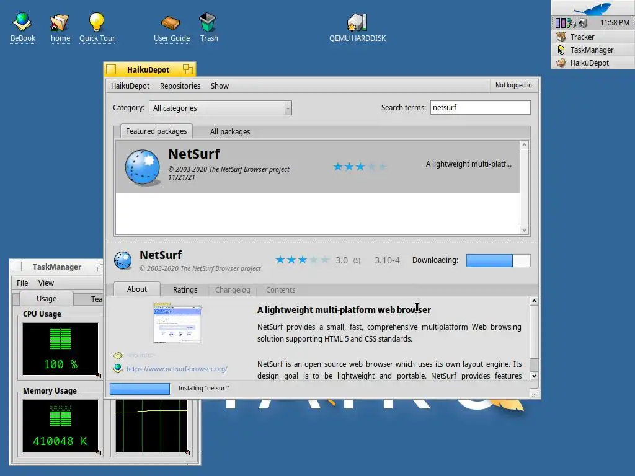Switch to TaskManager in the Deskbar
This screenshot has height=476, width=635.
pos(593,50)
